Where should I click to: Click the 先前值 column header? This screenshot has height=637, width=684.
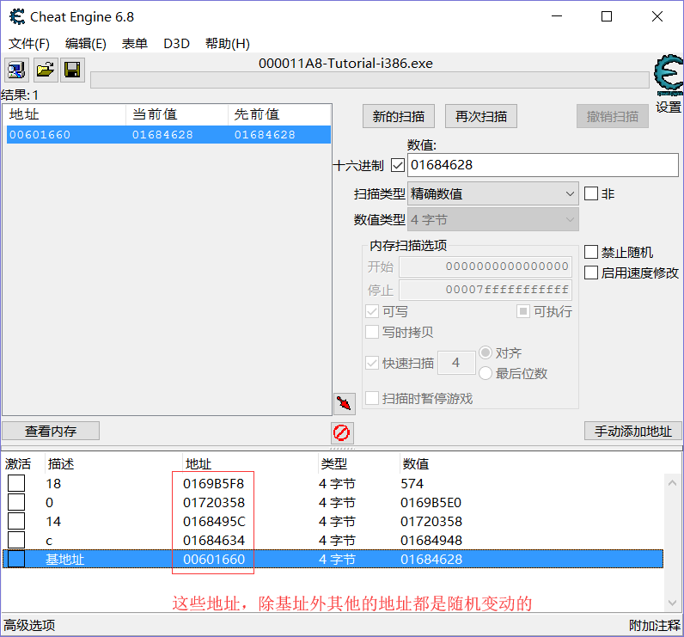coord(279,114)
